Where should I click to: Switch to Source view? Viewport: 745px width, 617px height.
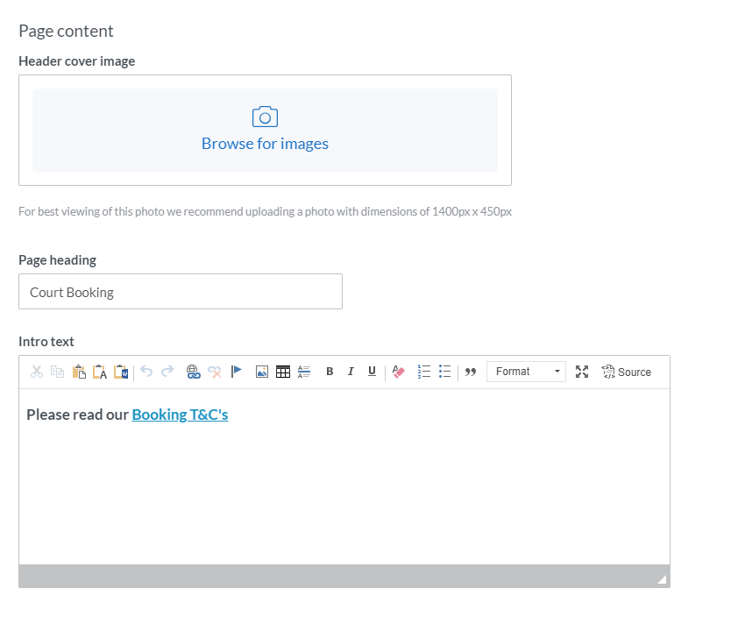(626, 372)
